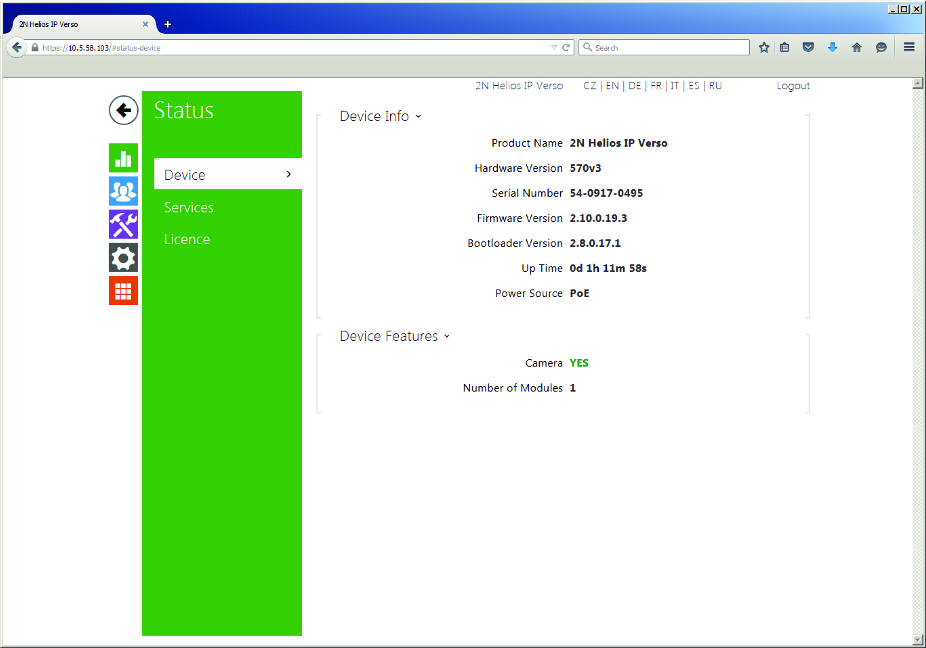Open the Firefox hamburger menu

coord(909,48)
